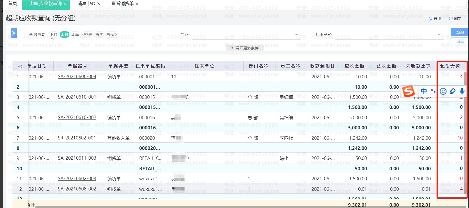
Task: Click subtotal row 000015... code cell
Action: [x=150, y=107]
